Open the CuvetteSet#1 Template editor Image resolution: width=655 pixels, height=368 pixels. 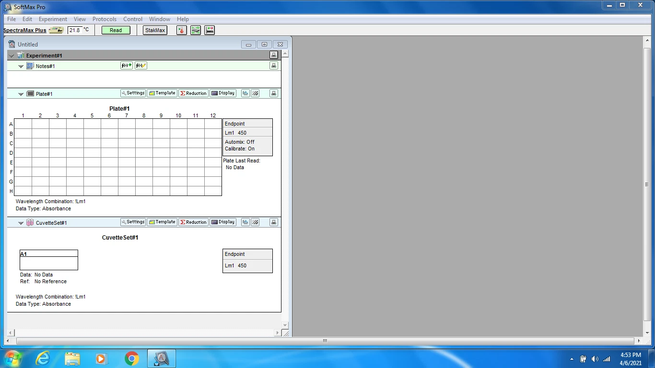point(162,222)
